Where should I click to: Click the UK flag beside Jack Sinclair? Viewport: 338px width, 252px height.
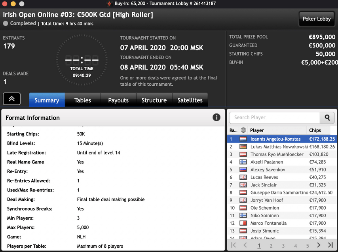(x=243, y=185)
